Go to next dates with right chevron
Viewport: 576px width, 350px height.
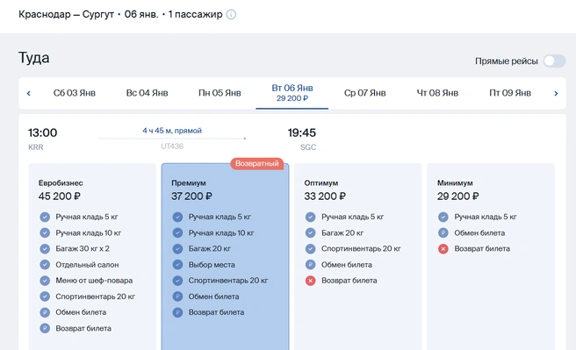coord(556,94)
